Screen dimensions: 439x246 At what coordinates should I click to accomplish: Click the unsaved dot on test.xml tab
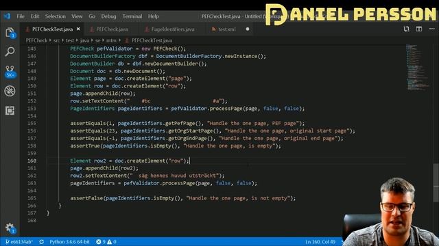248,29
